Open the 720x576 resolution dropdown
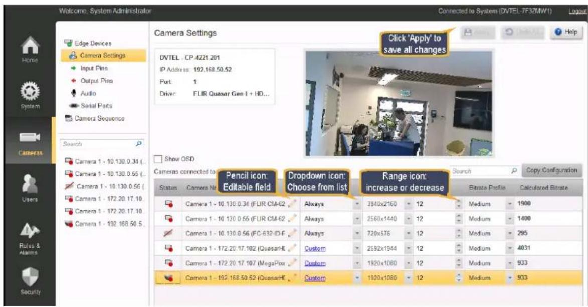Viewport: 588px width, 307px height. coord(409,233)
